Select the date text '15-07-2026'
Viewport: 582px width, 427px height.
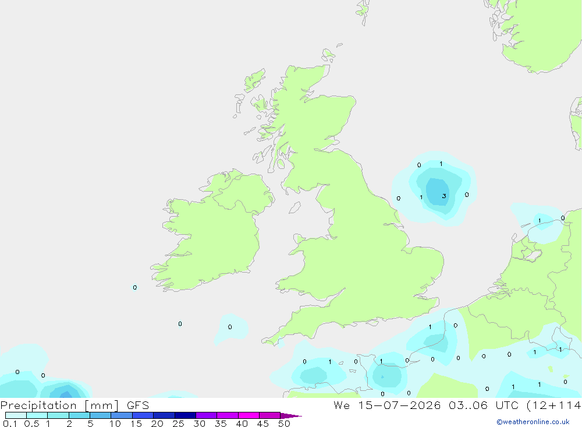(399, 405)
